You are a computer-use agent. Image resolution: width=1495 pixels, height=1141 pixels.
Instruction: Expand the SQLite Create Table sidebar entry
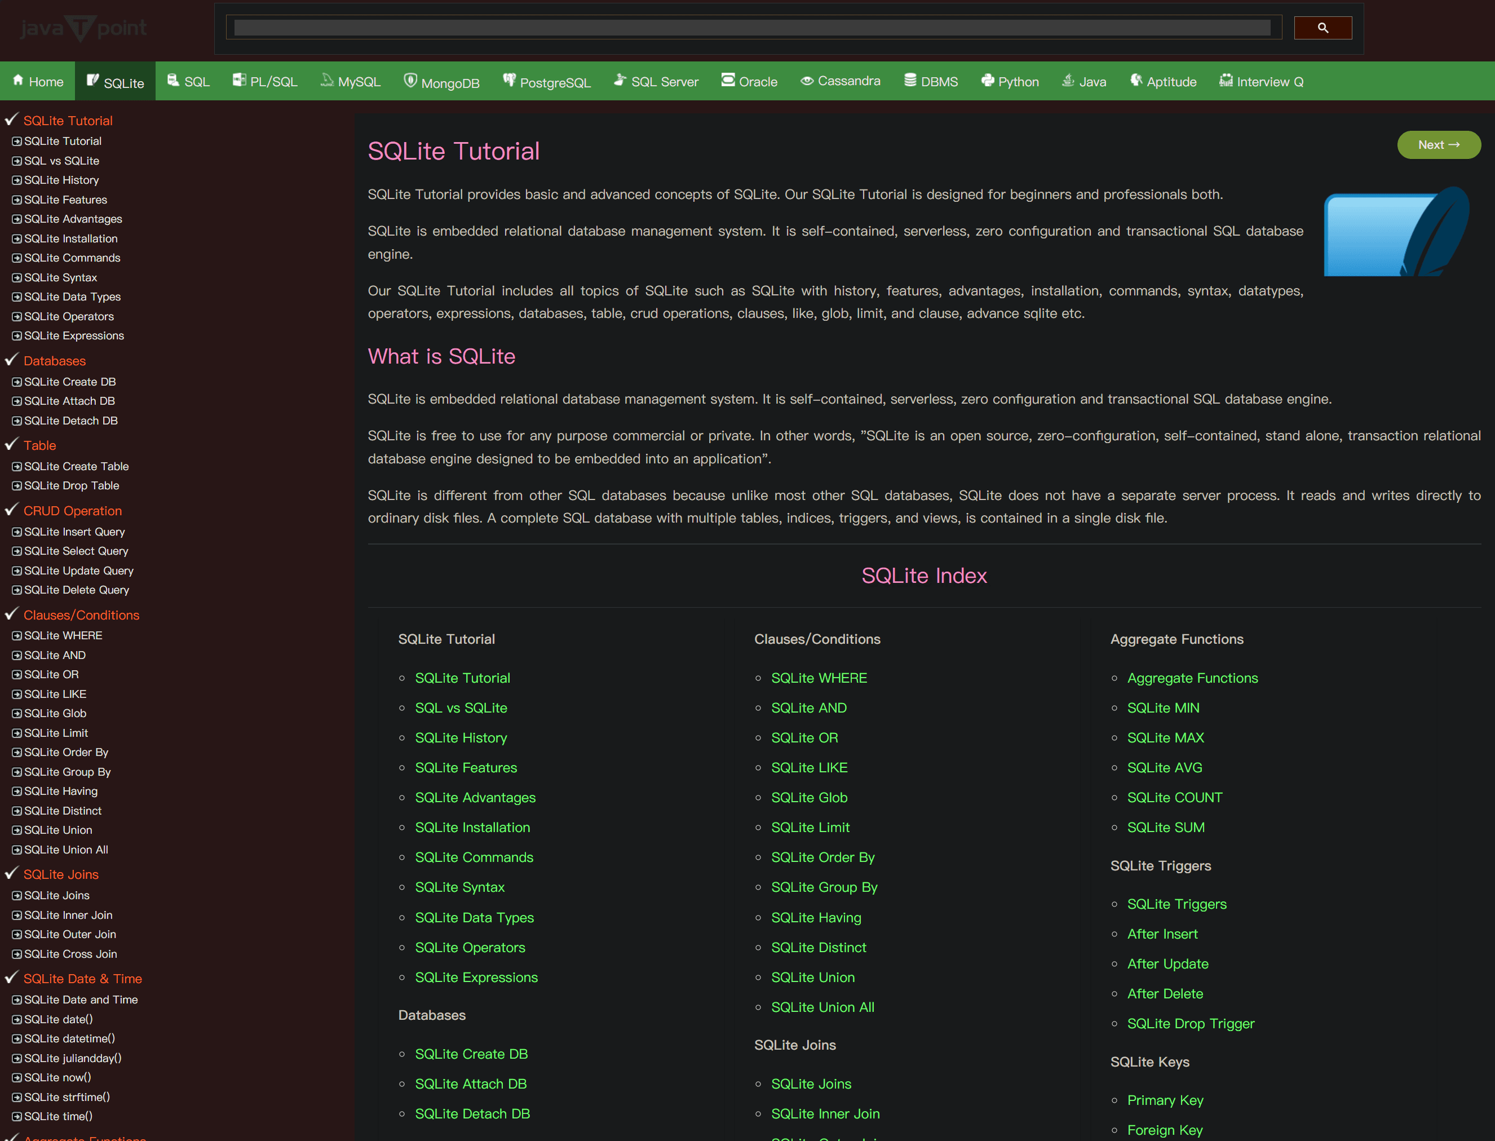click(x=17, y=467)
